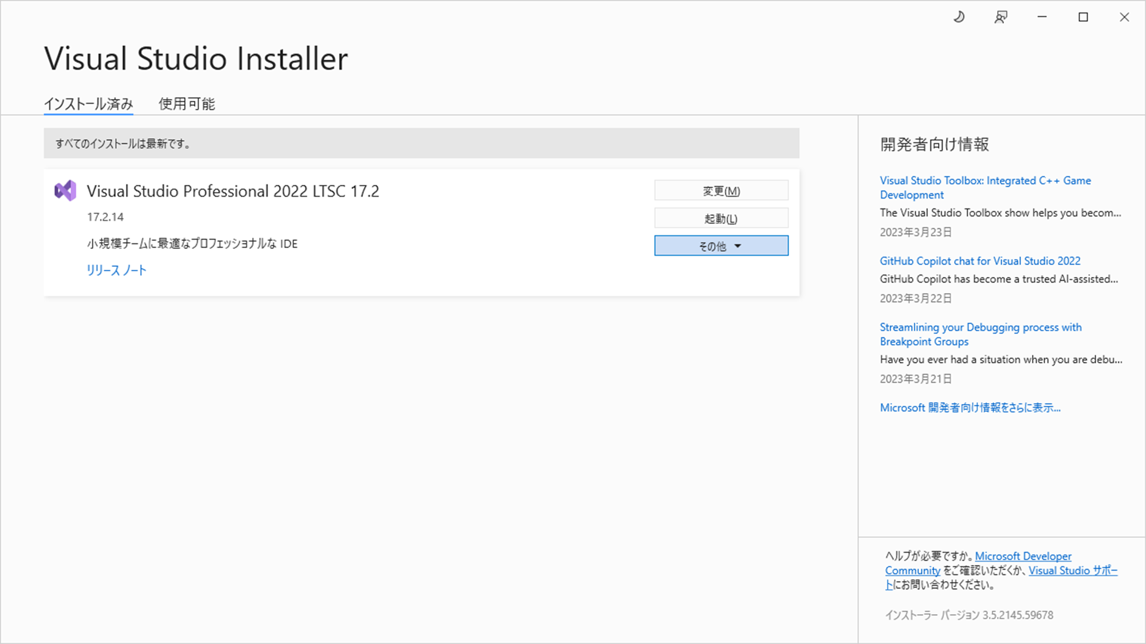The image size is (1146, 644).
Task: Show more Microsoft developer news
Action: coord(970,407)
